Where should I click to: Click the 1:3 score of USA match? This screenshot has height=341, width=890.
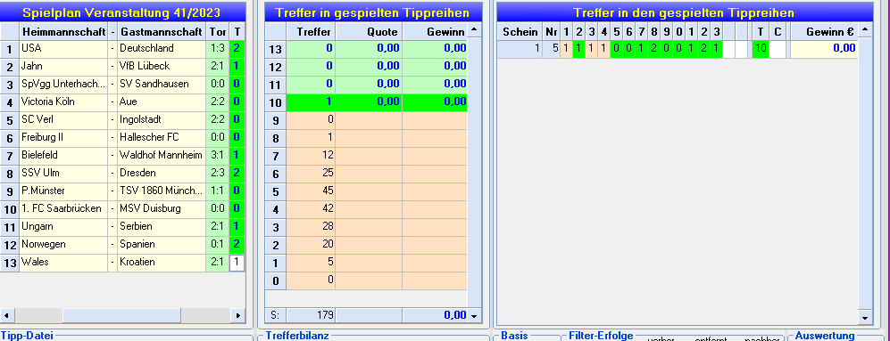point(218,49)
